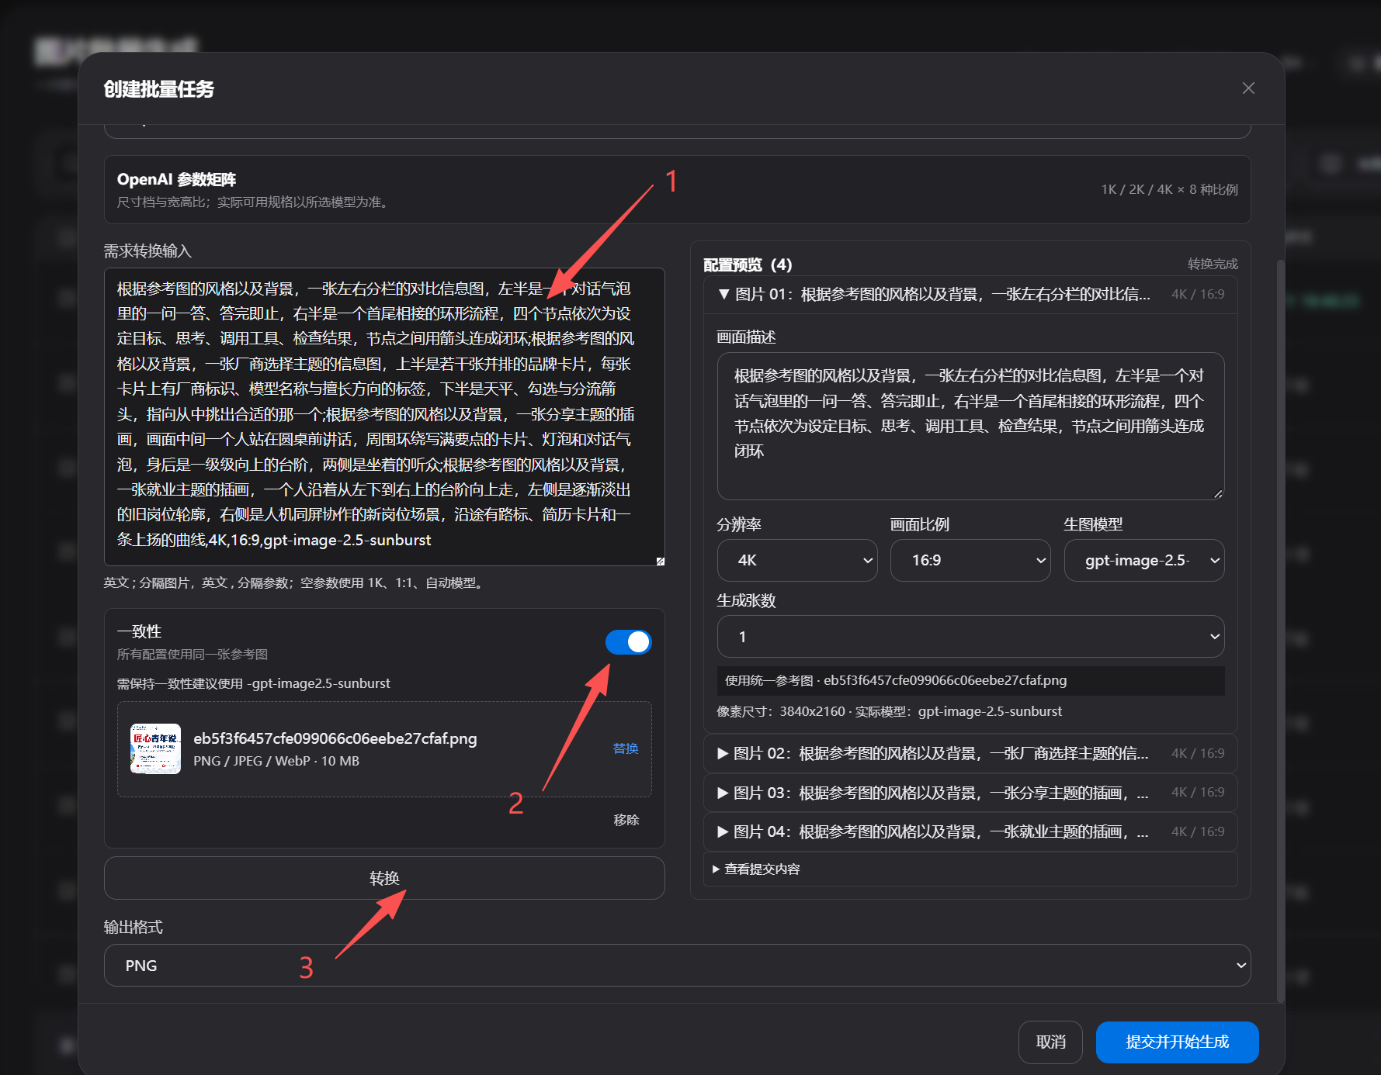1381x1075 pixels.
Task: Expand the 图片 04 config section
Action: tap(970, 831)
